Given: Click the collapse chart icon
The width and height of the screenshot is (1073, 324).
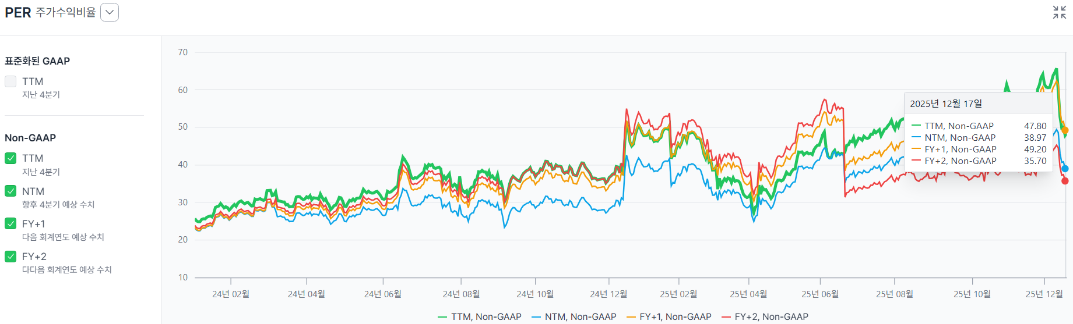Looking at the screenshot, I should 1059,12.
